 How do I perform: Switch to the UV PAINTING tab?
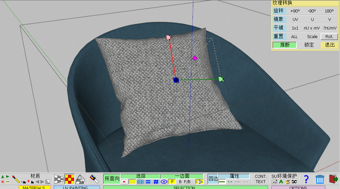click(76, 188)
